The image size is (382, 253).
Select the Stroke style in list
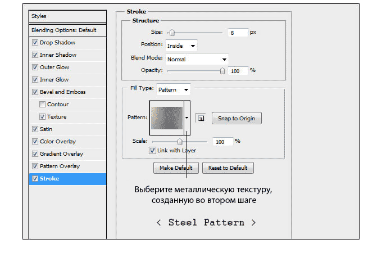pyautogui.click(x=67, y=179)
